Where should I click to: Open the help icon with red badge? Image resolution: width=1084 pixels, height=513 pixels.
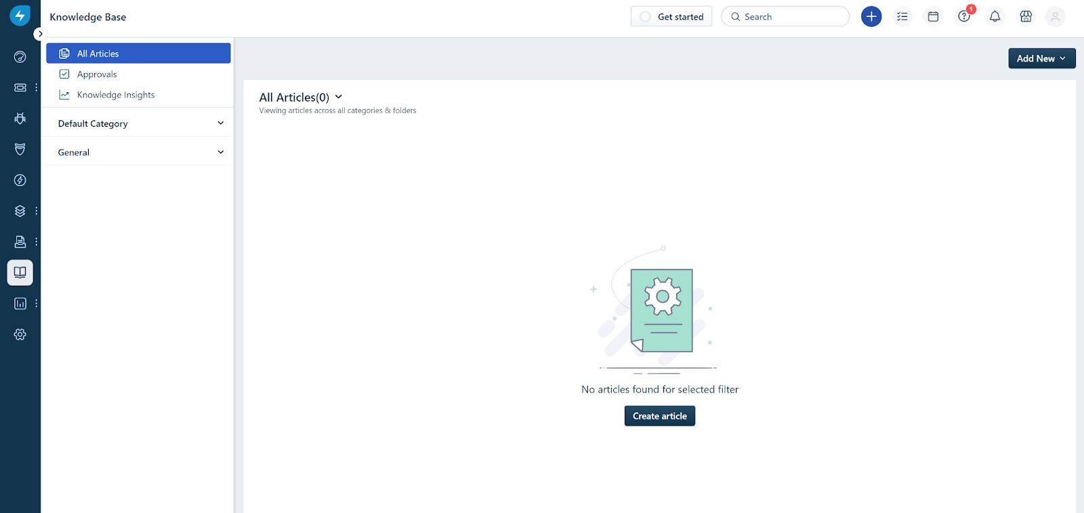[964, 17]
